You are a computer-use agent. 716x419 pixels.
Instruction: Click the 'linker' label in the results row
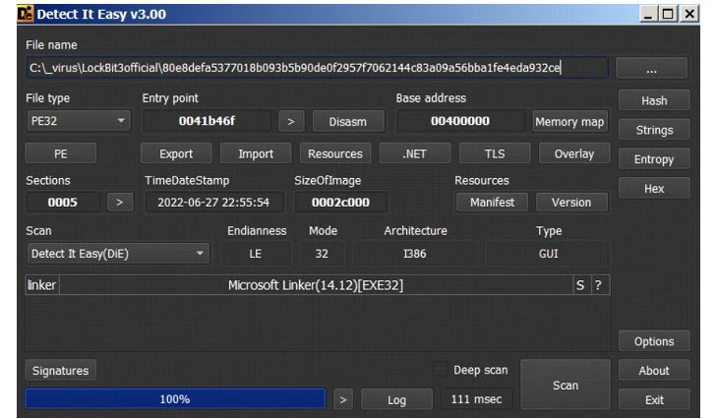click(41, 285)
